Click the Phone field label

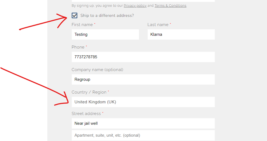click(x=78, y=47)
